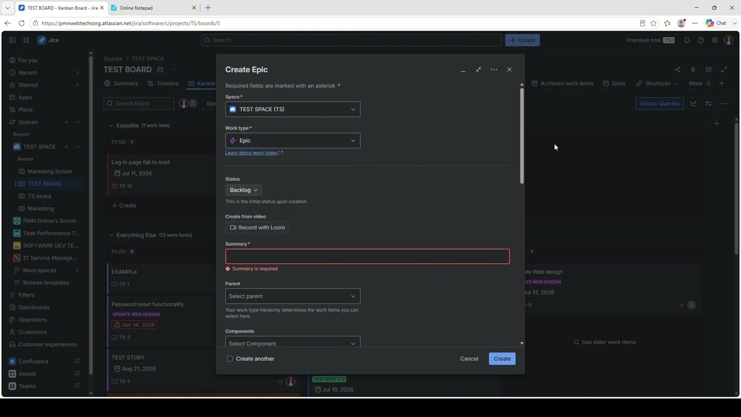Open the Select Component dropdown
The width and height of the screenshot is (741, 417).
(292, 343)
